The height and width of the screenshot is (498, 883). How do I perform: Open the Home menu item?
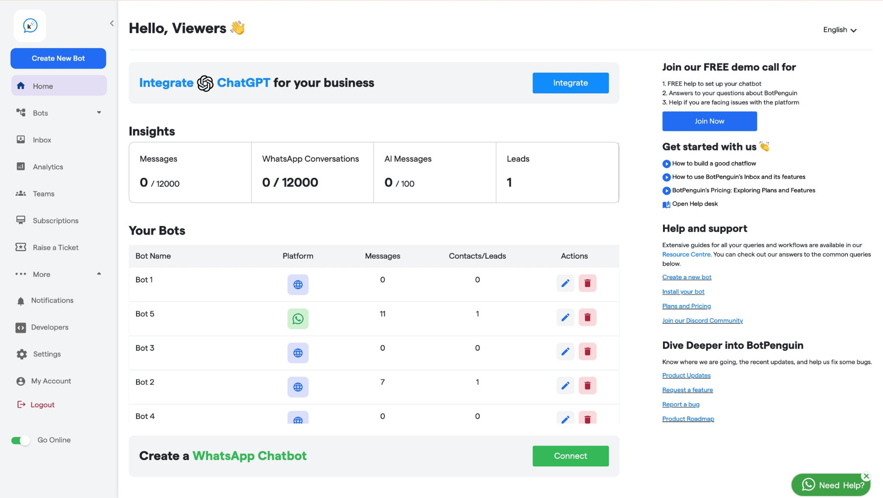coord(59,86)
